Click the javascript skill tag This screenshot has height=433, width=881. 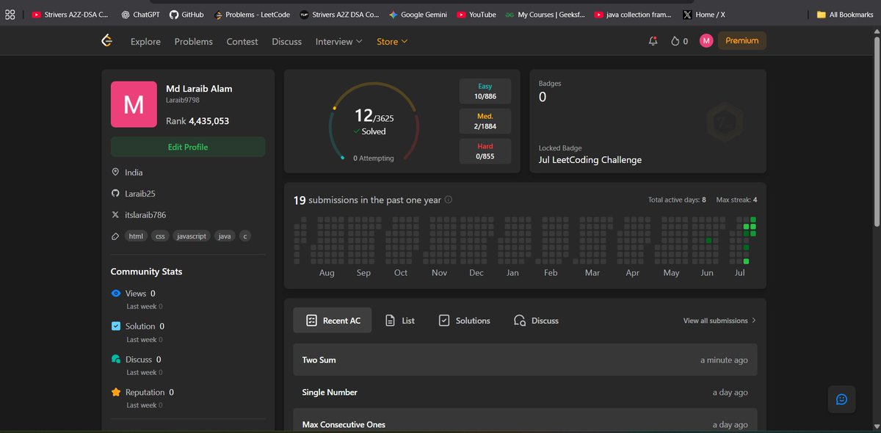(192, 236)
